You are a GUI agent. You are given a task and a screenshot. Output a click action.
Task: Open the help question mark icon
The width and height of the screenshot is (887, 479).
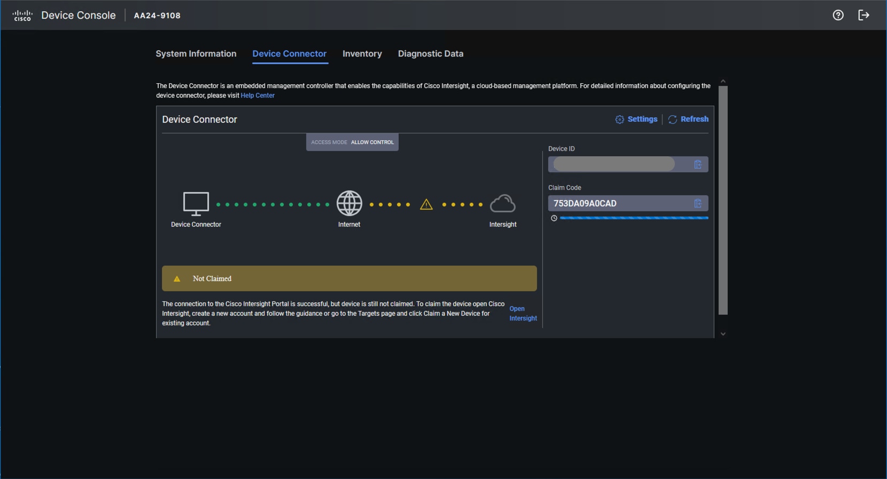pyautogui.click(x=838, y=15)
